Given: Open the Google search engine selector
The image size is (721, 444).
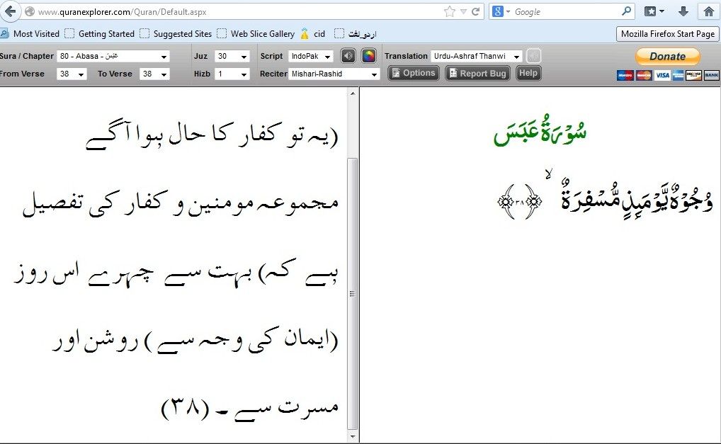Looking at the screenshot, I should tap(501, 11).
